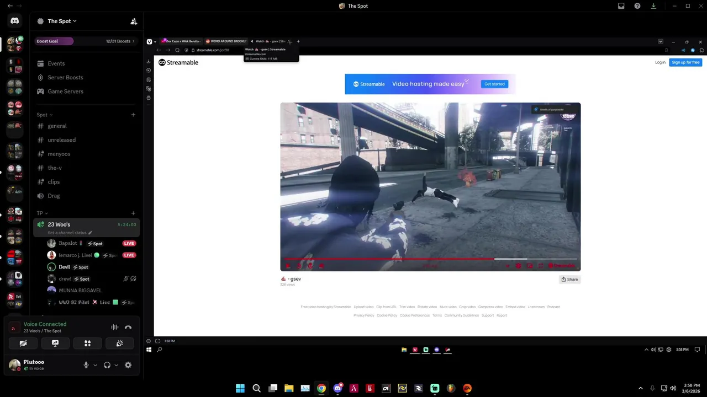Screen dimensions: 707x397
Task: Disconnect from voice with hang-up icon
Action: pos(128,327)
